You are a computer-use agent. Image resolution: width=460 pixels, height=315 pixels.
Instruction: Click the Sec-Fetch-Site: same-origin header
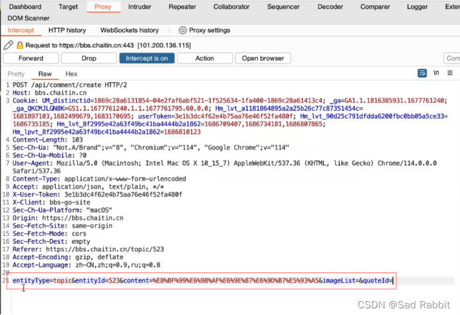point(62,225)
